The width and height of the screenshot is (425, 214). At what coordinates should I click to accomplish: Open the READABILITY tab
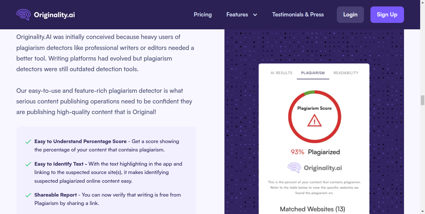(x=346, y=73)
